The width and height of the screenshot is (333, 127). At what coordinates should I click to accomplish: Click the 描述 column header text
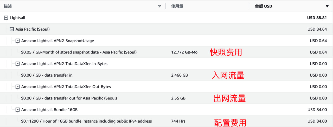[8, 6]
